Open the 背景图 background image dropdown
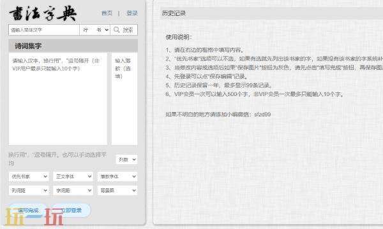Image resolution: width=383 pixels, height=229 pixels. click(117, 191)
